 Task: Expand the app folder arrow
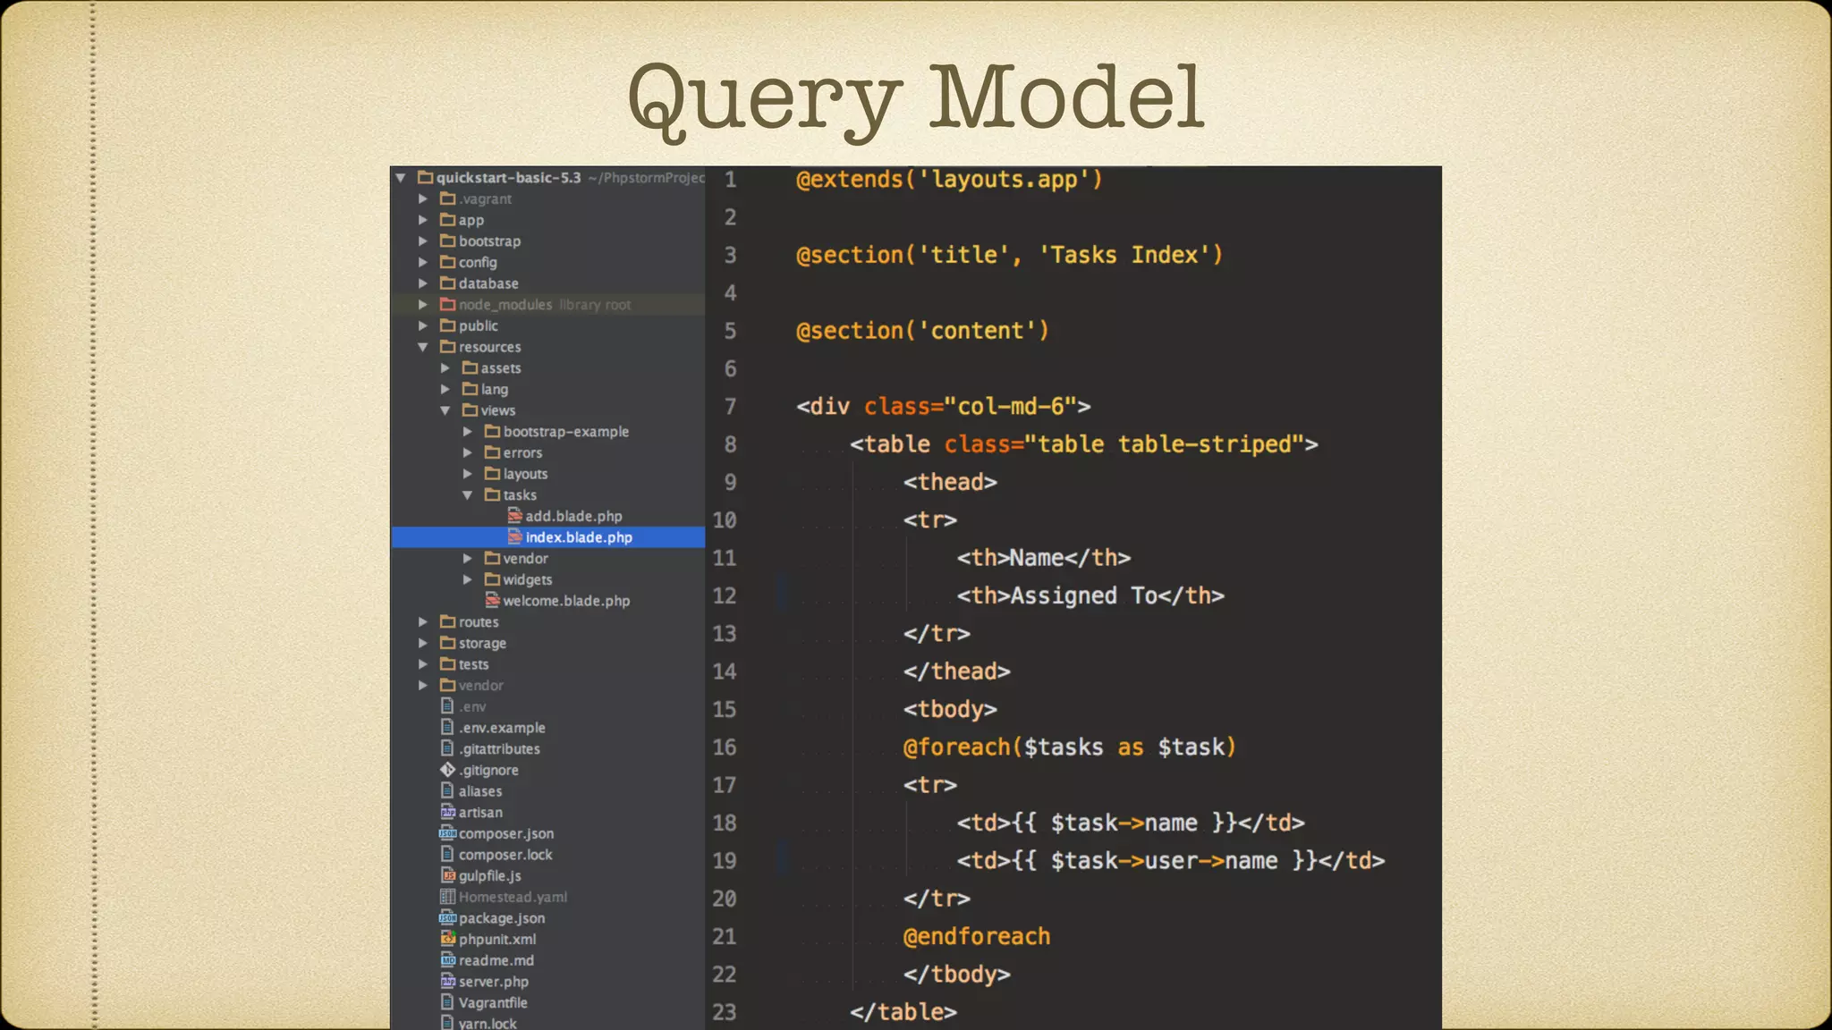[423, 220]
